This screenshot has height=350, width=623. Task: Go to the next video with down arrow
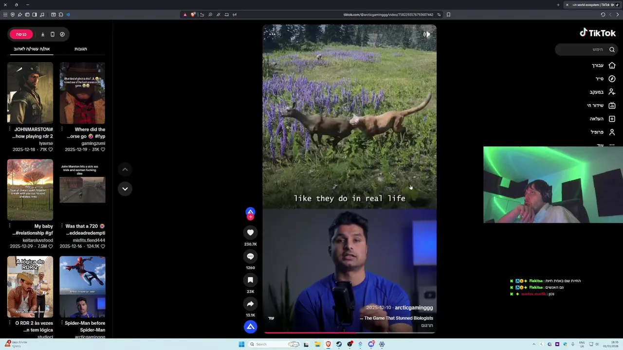125,189
